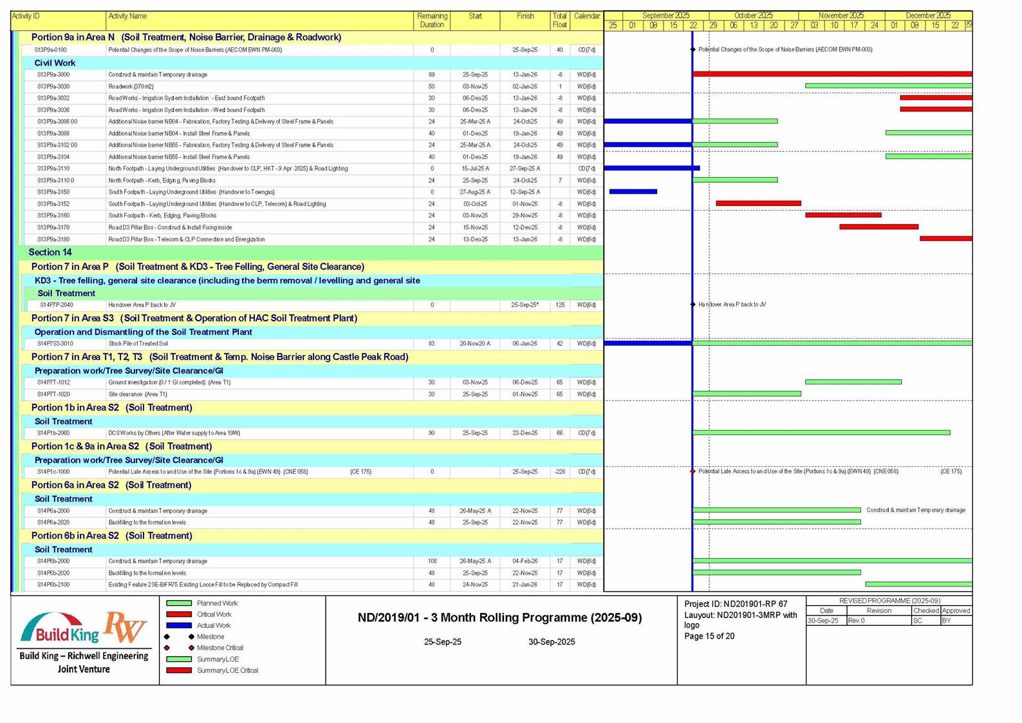Click the SummaryLOE Critical legend bar

[x=179, y=670]
